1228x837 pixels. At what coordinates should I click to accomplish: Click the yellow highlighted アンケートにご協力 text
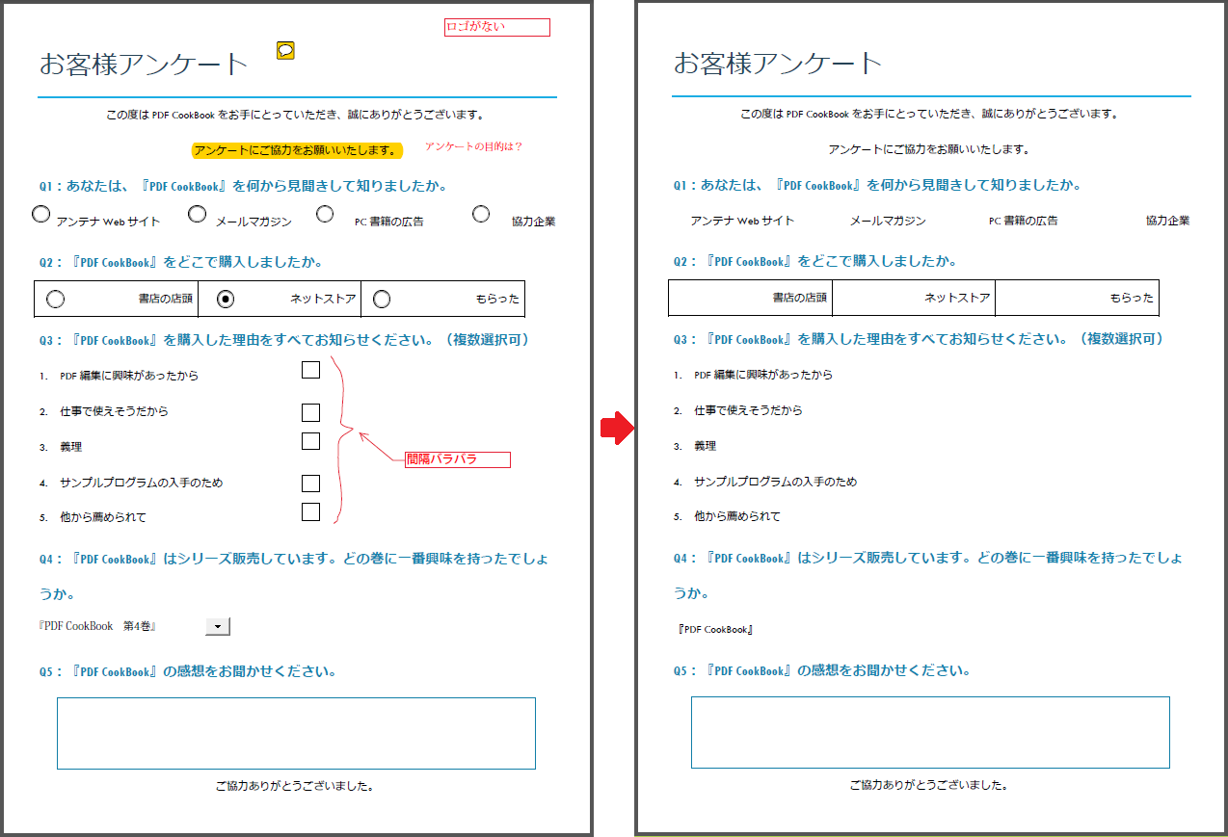pos(297,151)
